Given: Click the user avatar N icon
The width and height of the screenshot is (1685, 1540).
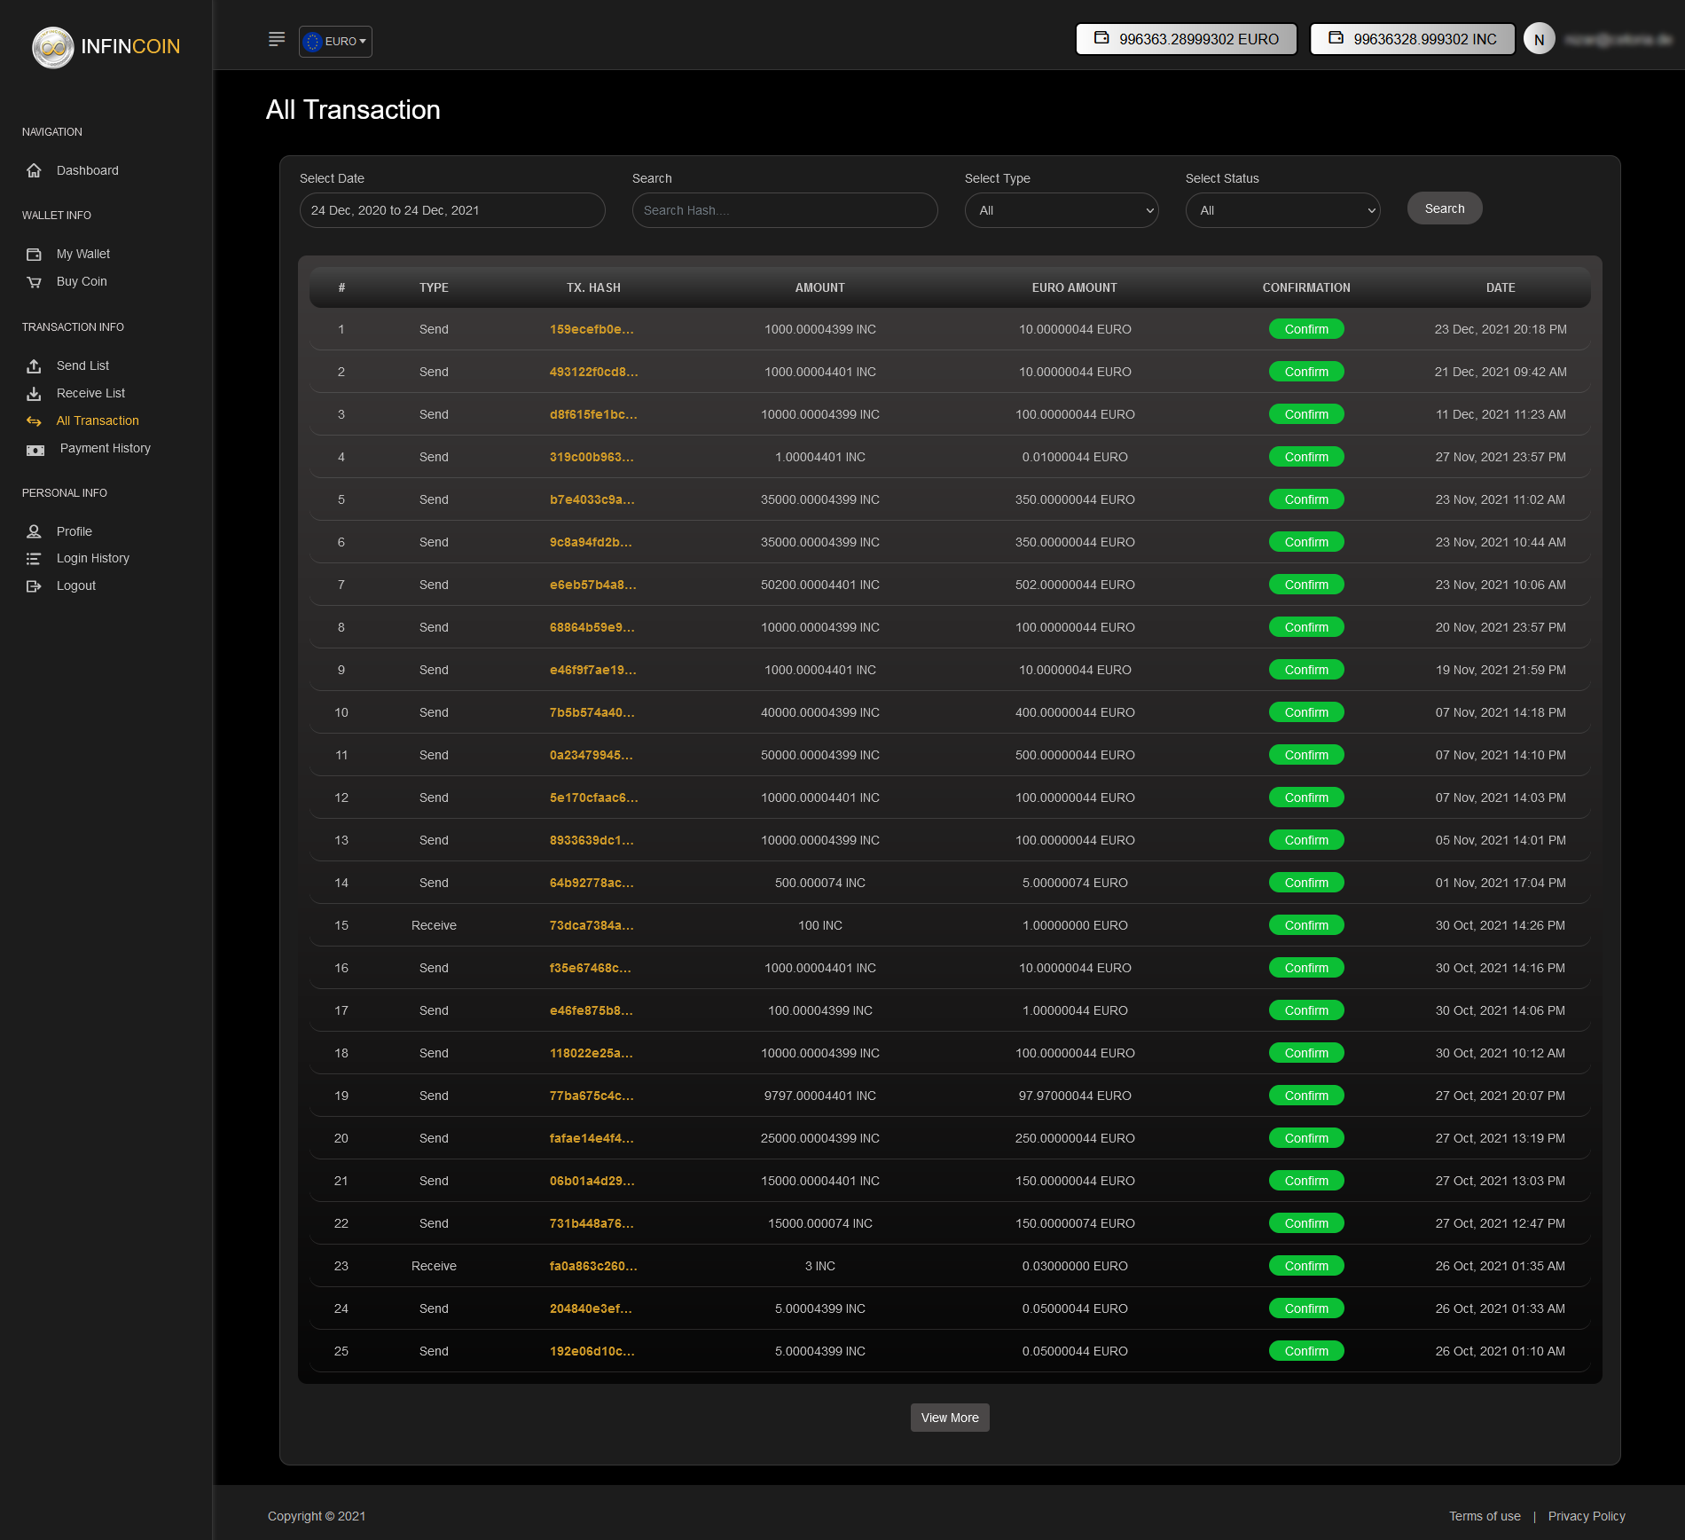Looking at the screenshot, I should pos(1539,40).
